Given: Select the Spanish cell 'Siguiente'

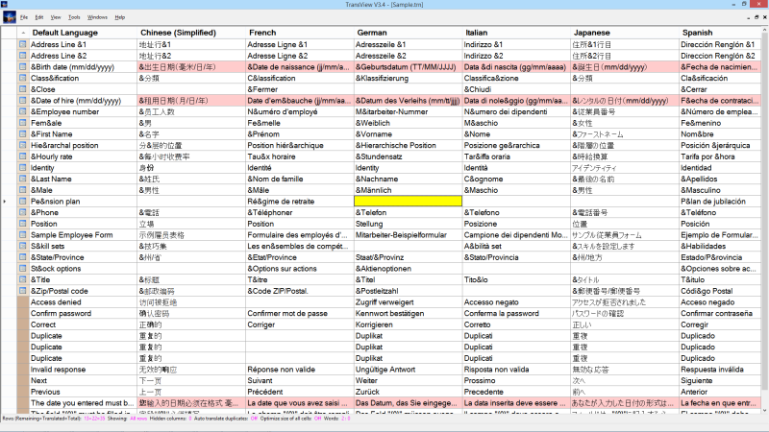Looking at the screenshot, I should tap(720, 380).
